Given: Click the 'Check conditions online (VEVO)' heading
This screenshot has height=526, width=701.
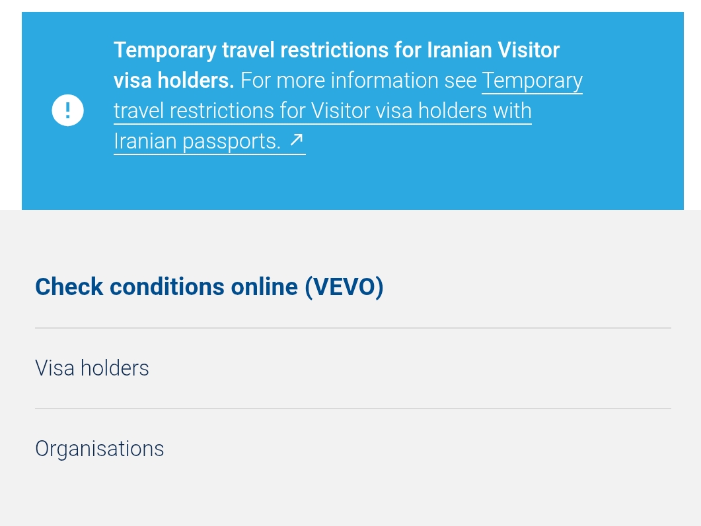Looking at the screenshot, I should [209, 287].
